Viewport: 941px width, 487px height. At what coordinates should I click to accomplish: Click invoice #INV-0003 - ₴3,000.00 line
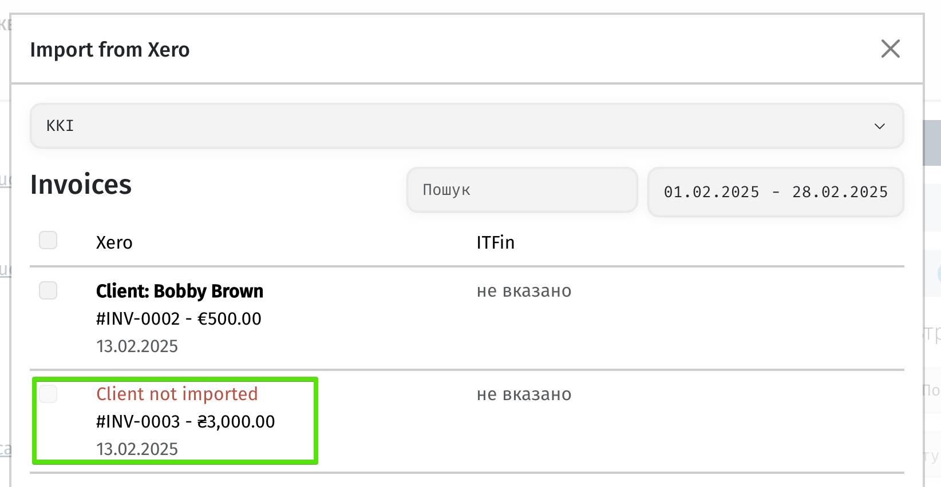coord(185,421)
